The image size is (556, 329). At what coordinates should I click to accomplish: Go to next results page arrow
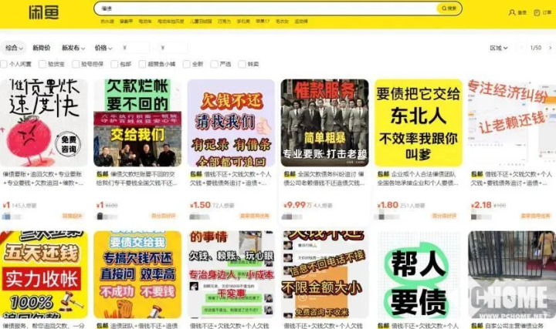549,48
